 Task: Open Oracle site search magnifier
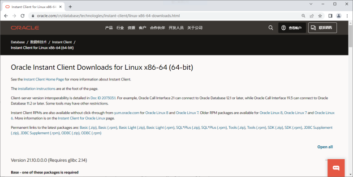click(271, 28)
